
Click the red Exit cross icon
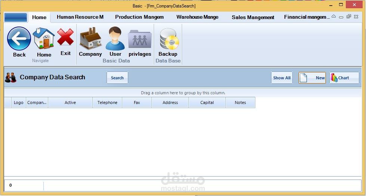65,37
